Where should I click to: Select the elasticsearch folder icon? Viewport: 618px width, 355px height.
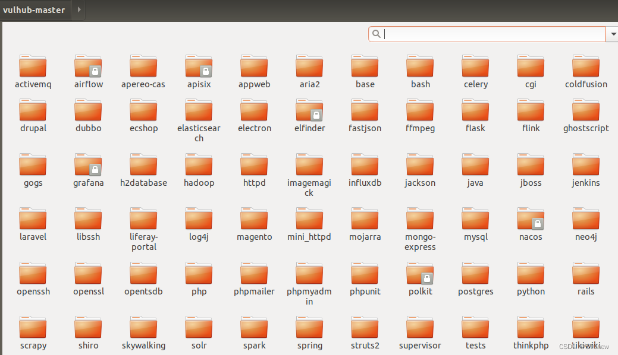tap(199, 110)
